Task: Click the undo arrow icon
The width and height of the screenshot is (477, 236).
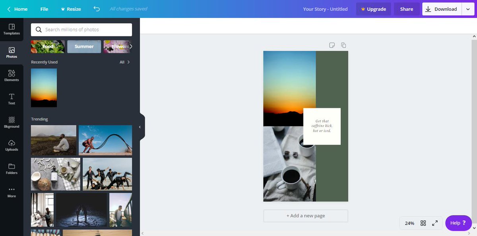Action: click(97, 9)
